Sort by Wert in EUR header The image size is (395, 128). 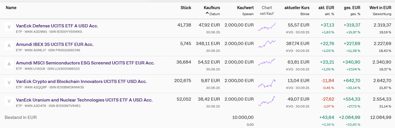pyautogui.click(x=380, y=8)
